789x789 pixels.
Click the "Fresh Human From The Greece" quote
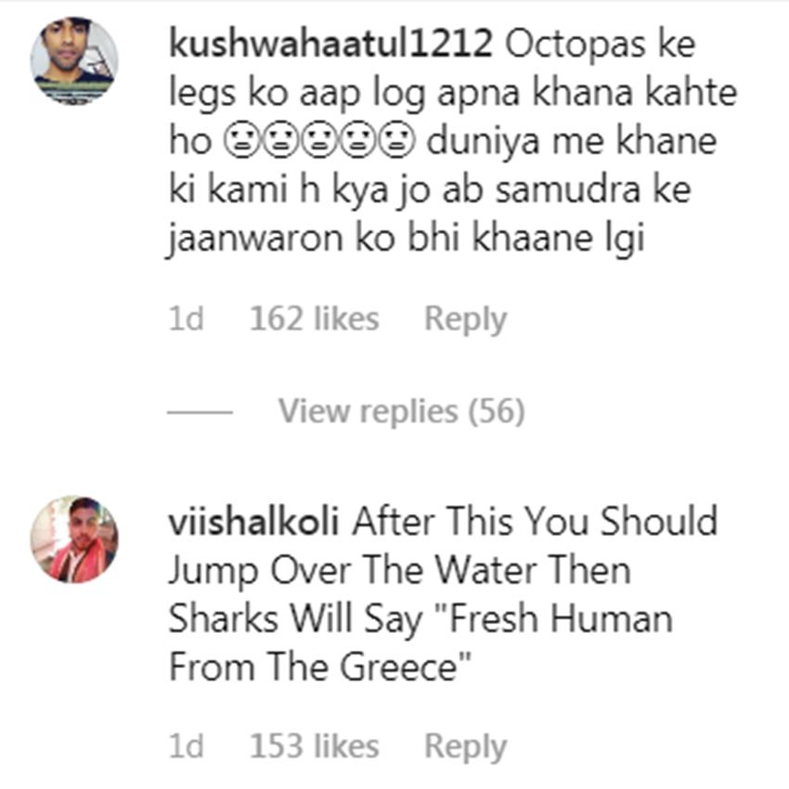click(x=420, y=643)
